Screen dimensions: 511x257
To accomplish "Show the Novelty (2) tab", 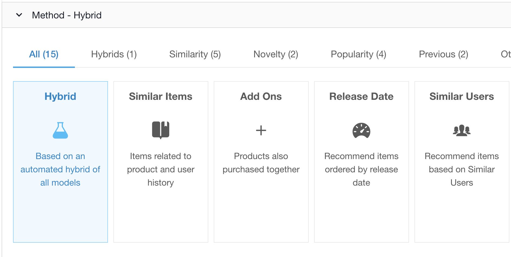I will (276, 54).
